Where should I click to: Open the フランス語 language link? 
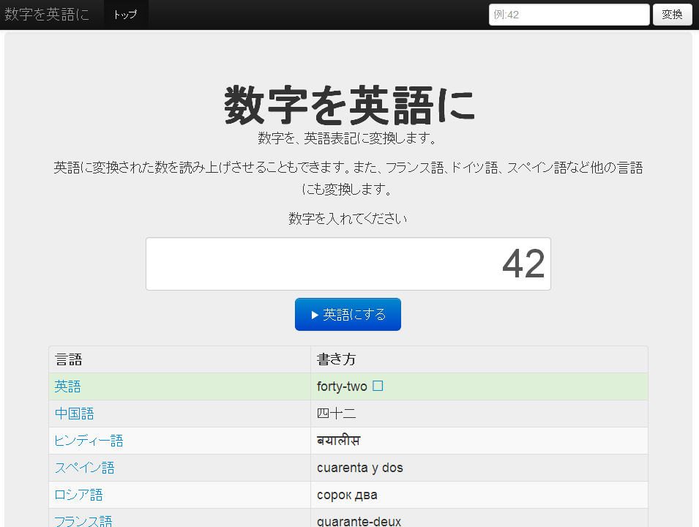(83, 520)
